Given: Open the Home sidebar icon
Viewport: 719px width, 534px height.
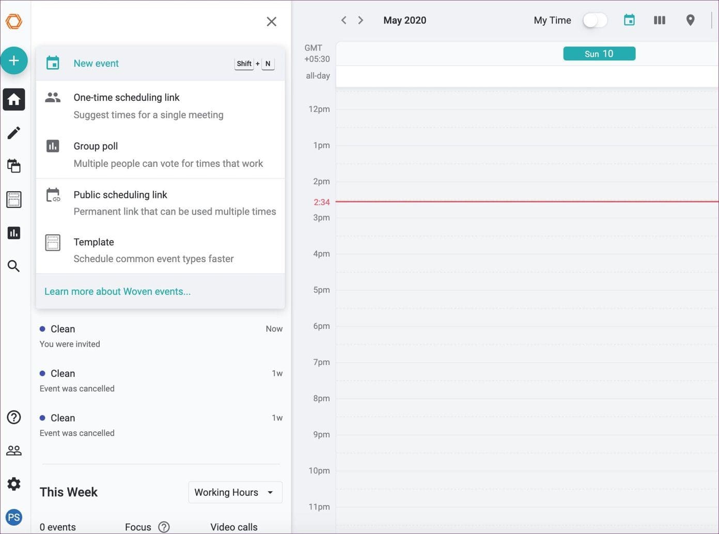Looking at the screenshot, I should point(14,99).
